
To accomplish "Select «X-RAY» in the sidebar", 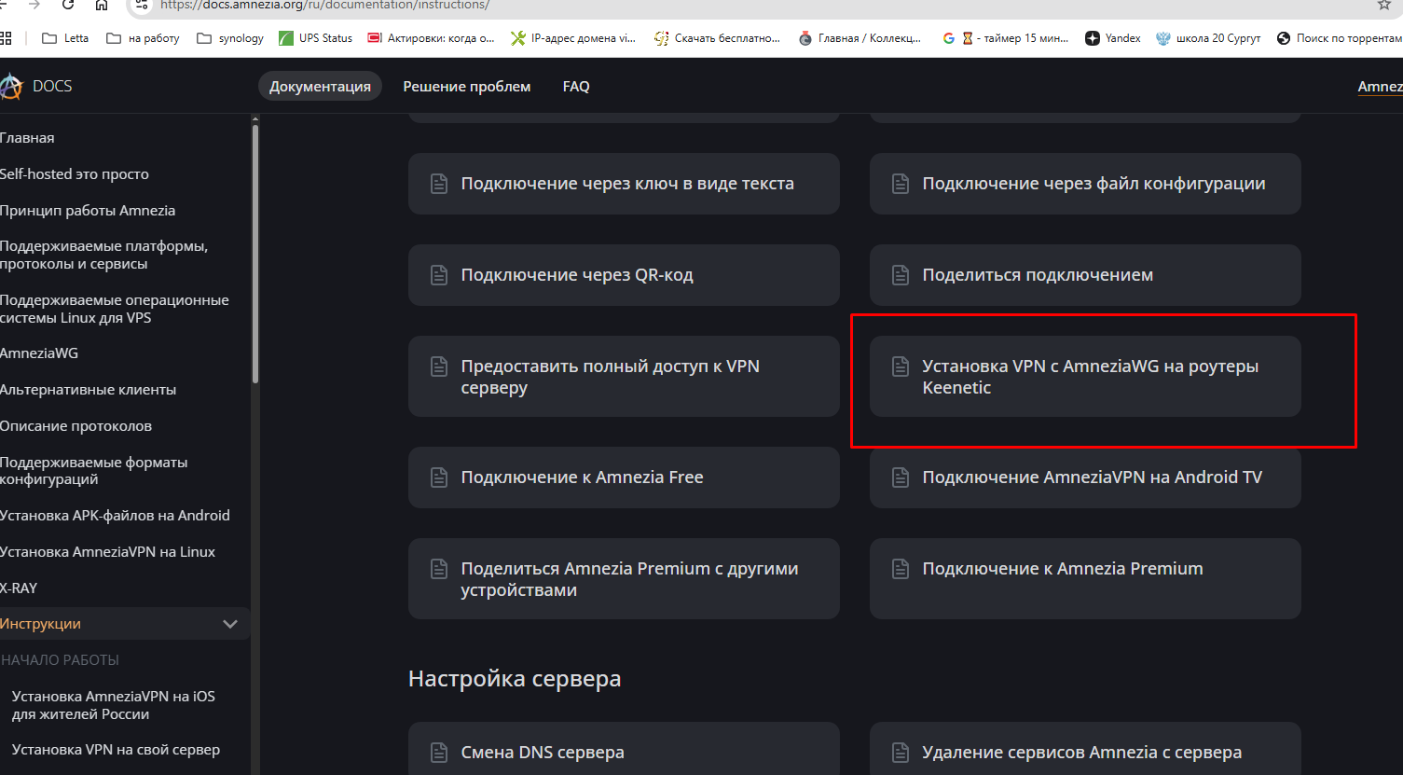I will pos(19,588).
